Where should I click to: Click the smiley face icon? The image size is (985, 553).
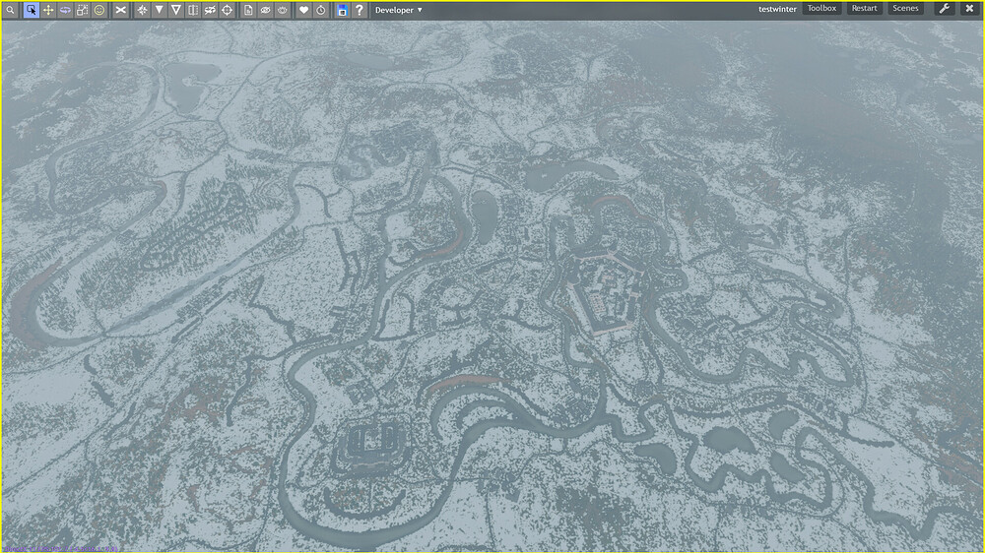99,10
